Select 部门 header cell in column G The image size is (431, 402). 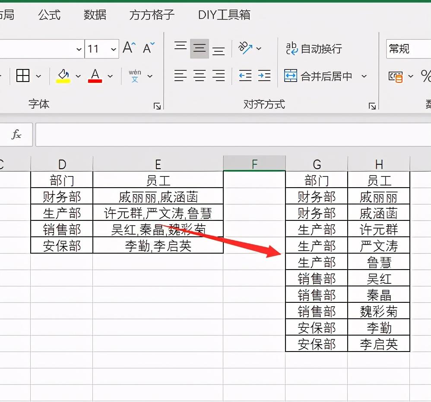317,180
